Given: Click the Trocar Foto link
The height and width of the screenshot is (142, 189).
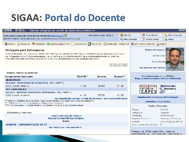Looking at the screenshot, I should 159,56.
